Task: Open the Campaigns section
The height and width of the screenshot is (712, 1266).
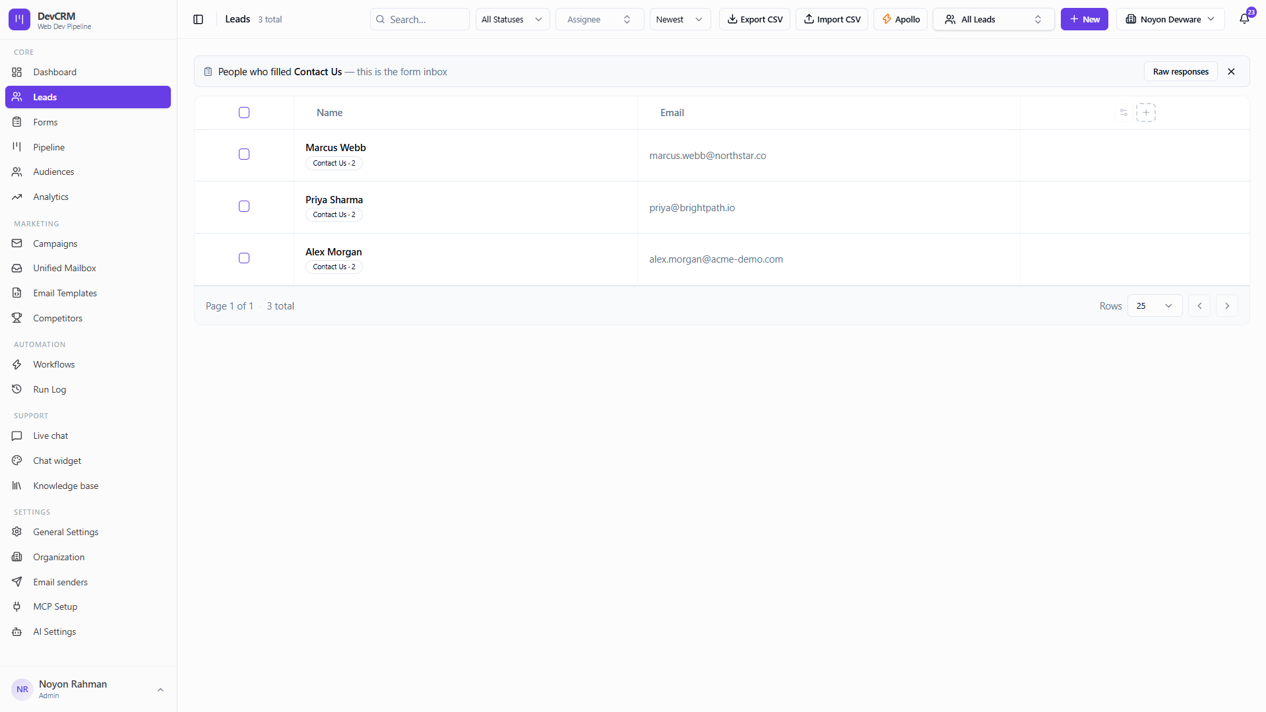Action: (x=88, y=243)
